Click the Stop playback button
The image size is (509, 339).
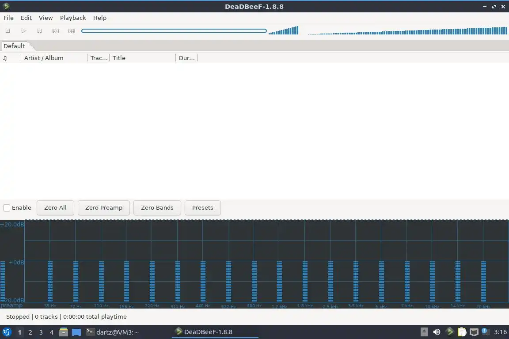point(8,31)
